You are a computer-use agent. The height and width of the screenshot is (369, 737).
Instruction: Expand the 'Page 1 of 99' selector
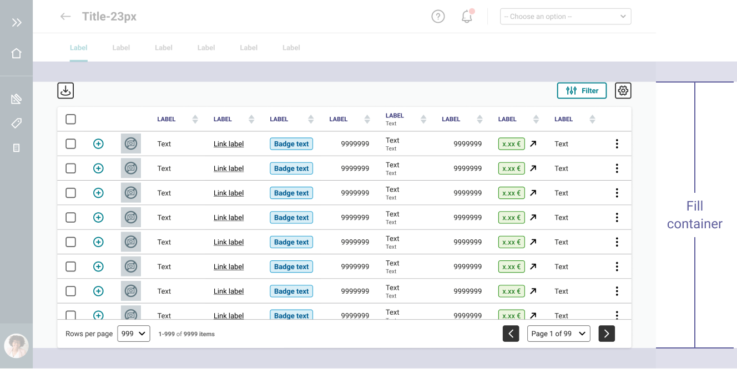click(558, 334)
